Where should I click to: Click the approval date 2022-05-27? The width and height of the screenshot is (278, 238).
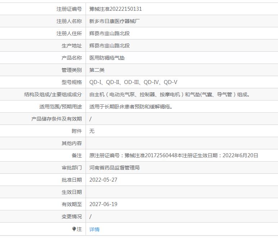point(103,180)
